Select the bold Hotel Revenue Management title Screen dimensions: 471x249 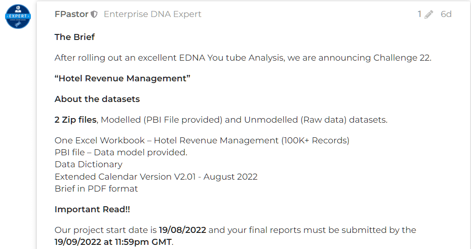(x=122, y=78)
